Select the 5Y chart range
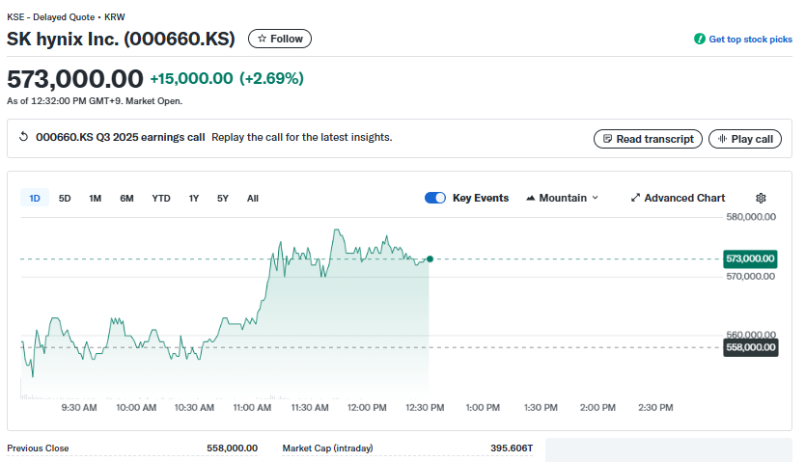 [223, 198]
